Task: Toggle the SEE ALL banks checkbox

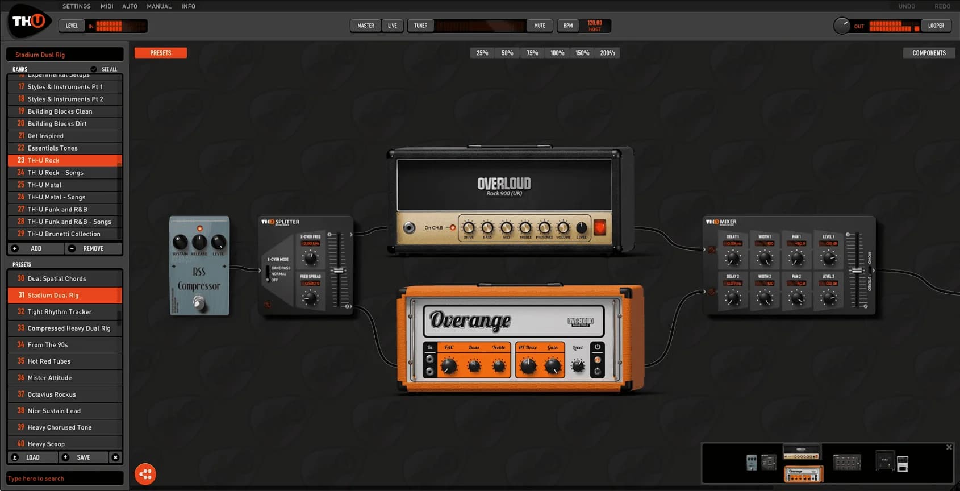Action: 94,69
